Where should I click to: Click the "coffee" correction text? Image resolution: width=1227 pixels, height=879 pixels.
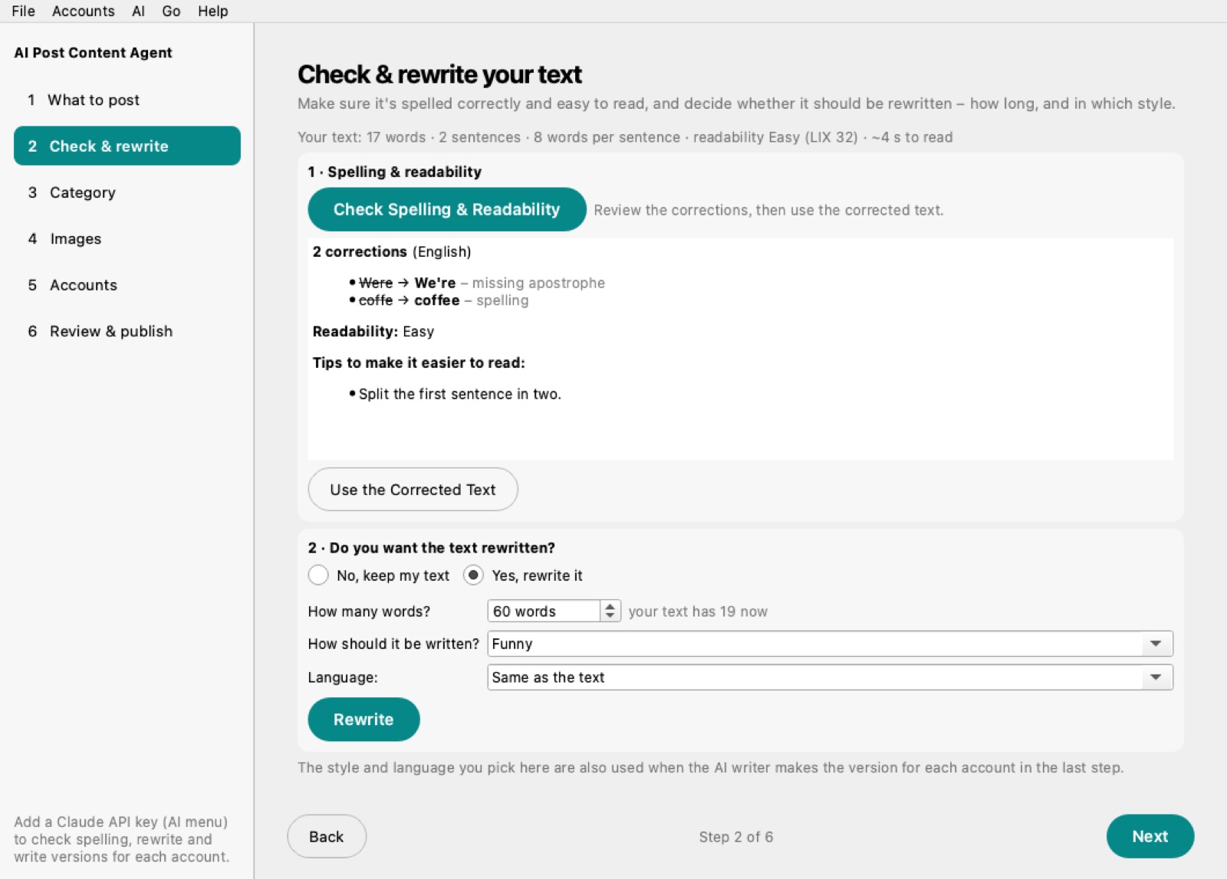pos(437,300)
